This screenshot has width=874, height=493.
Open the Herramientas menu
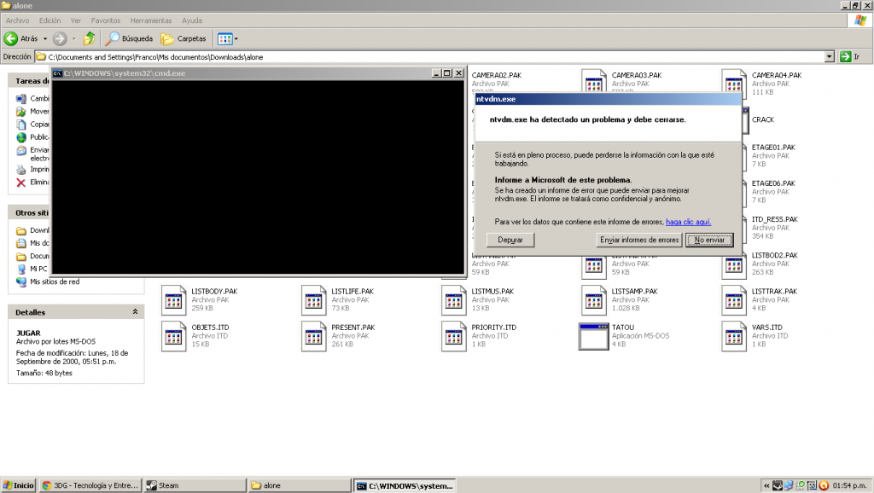(x=151, y=20)
